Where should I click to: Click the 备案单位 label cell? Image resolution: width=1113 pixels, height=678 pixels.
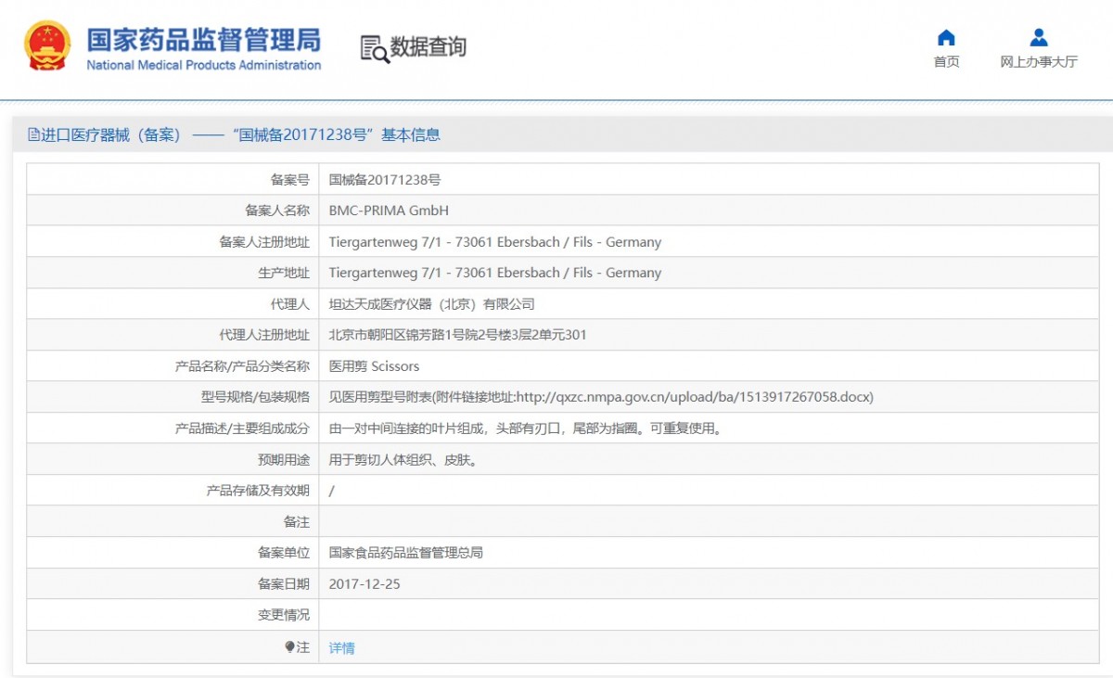pyautogui.click(x=173, y=553)
